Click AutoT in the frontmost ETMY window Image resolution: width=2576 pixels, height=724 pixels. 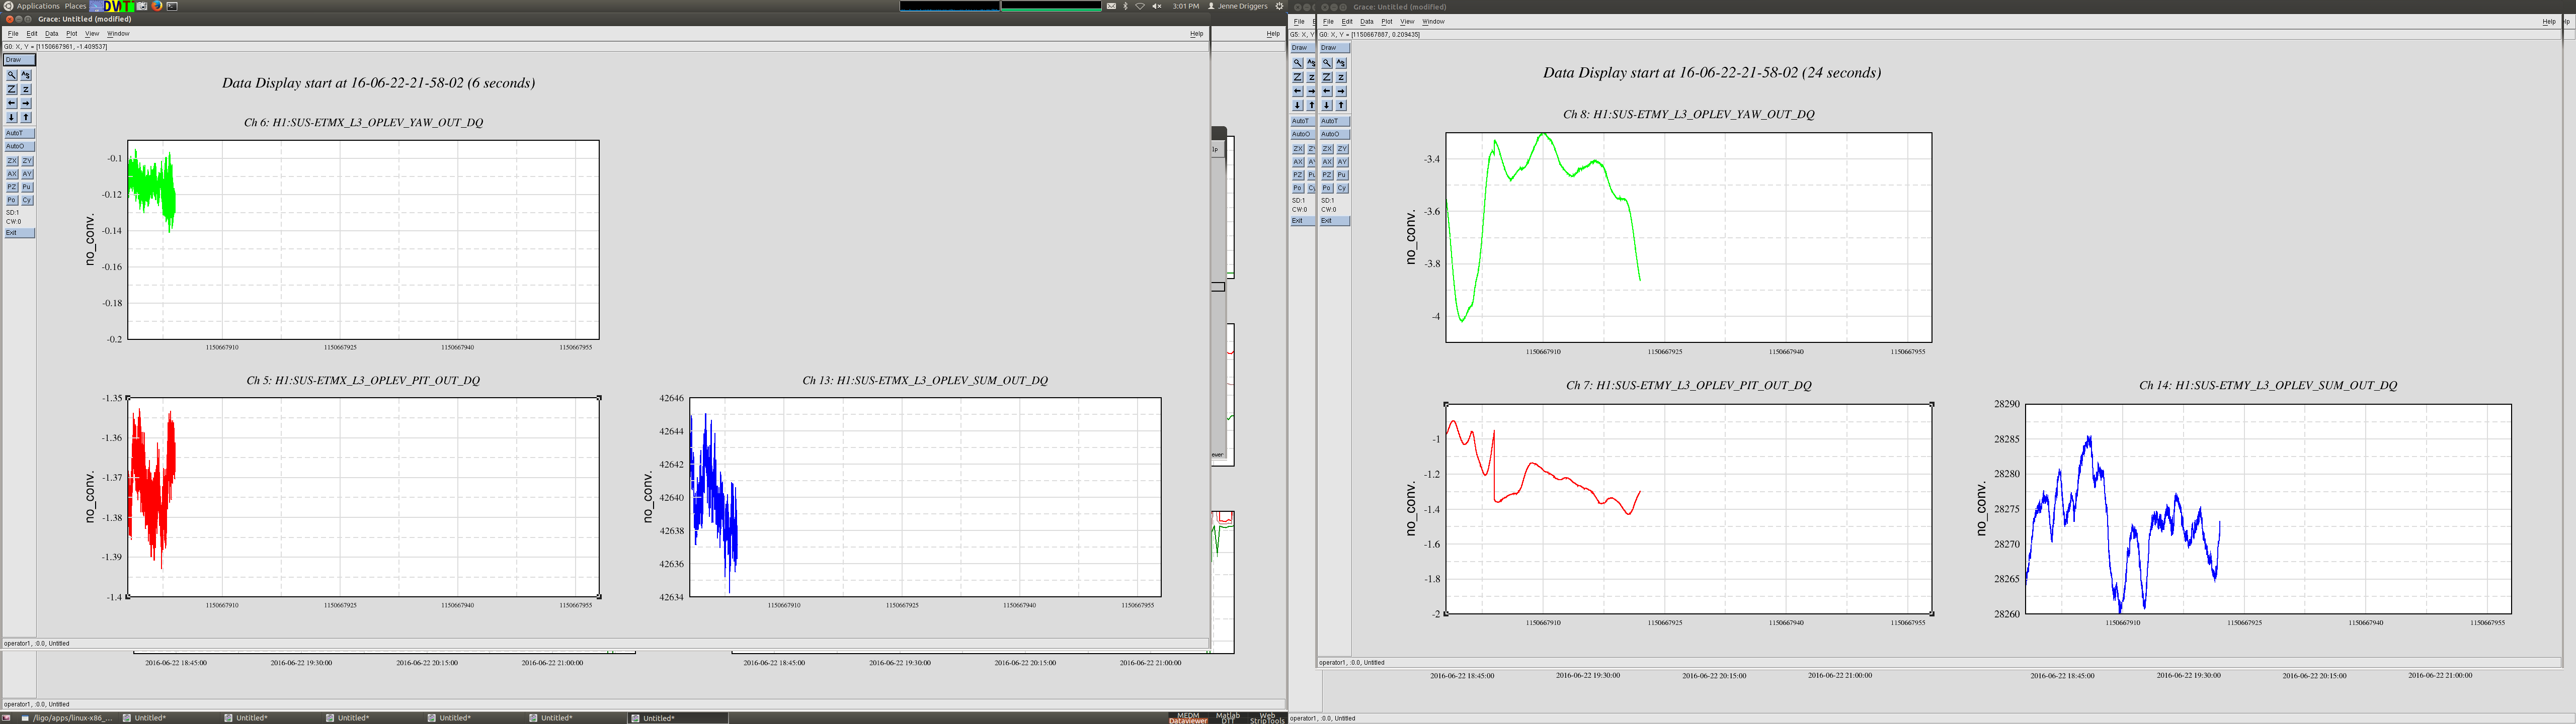pyautogui.click(x=1334, y=121)
